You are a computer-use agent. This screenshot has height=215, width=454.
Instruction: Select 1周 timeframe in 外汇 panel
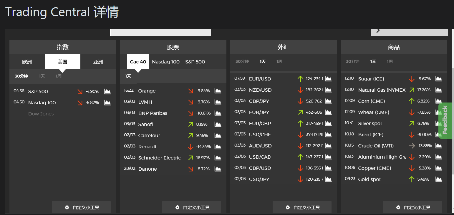(279, 61)
